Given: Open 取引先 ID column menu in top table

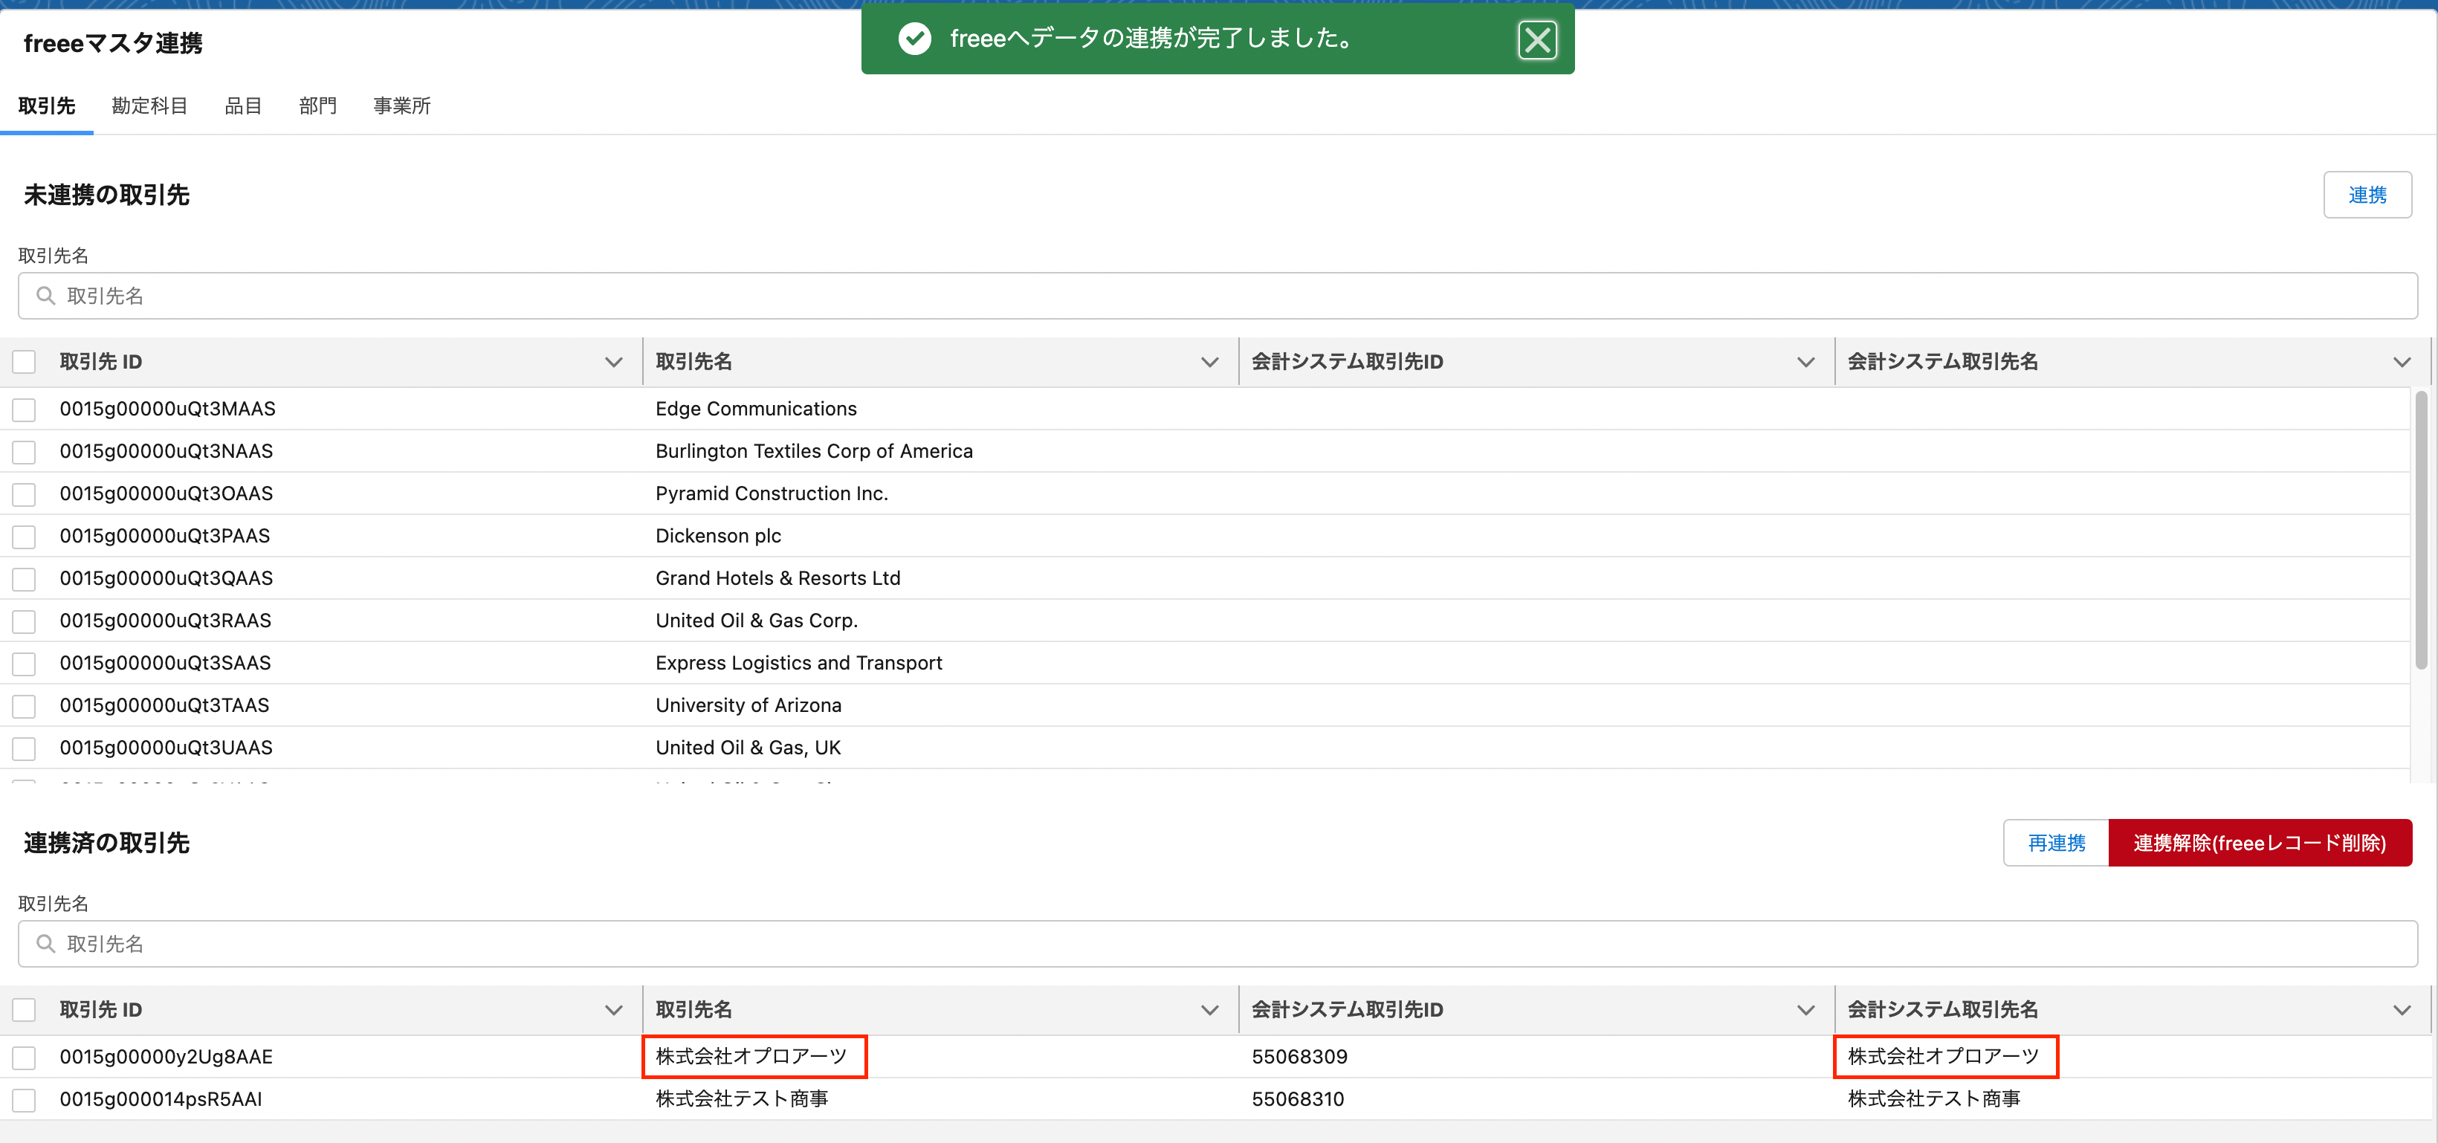Looking at the screenshot, I should tap(613, 361).
